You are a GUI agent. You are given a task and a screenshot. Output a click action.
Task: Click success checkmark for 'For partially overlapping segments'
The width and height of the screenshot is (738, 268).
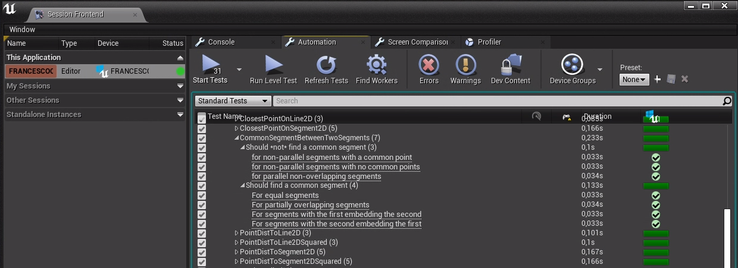656,205
